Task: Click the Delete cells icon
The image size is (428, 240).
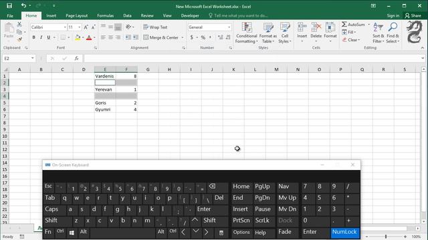Action: coord(316,27)
